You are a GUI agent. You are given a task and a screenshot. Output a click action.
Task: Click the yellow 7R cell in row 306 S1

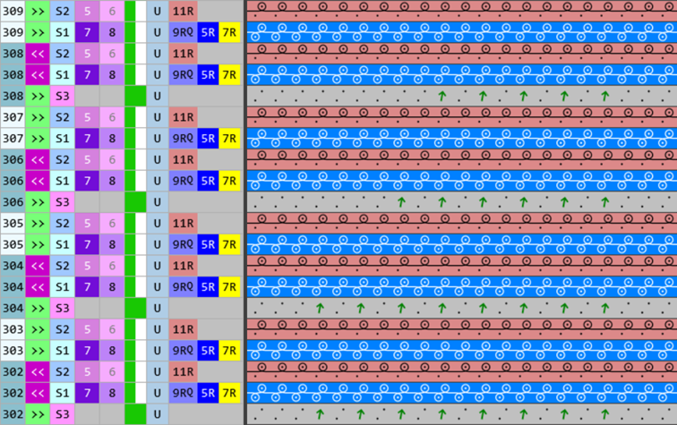point(230,181)
